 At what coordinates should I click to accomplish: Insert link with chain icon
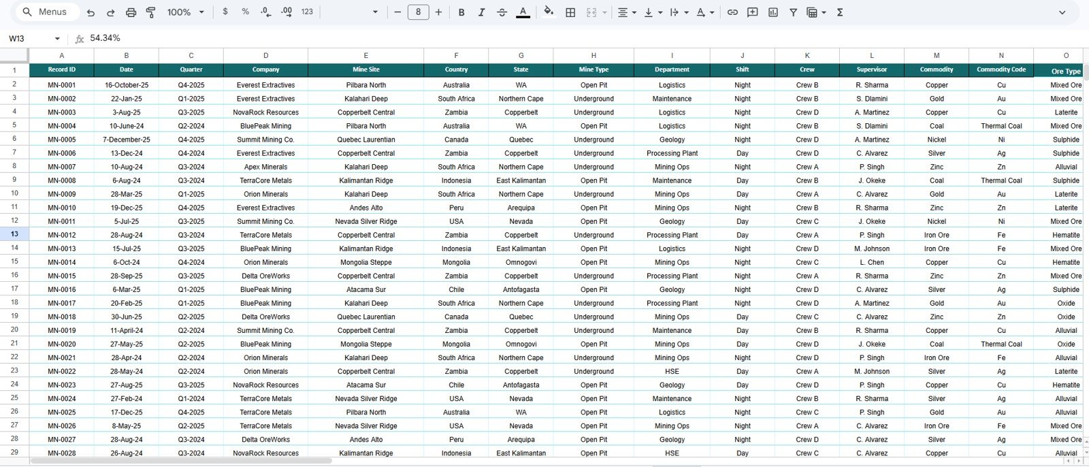click(x=732, y=12)
